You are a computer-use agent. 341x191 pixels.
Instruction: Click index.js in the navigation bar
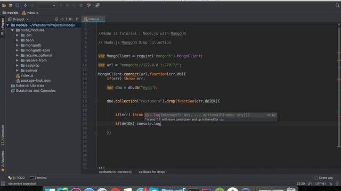pos(30,13)
